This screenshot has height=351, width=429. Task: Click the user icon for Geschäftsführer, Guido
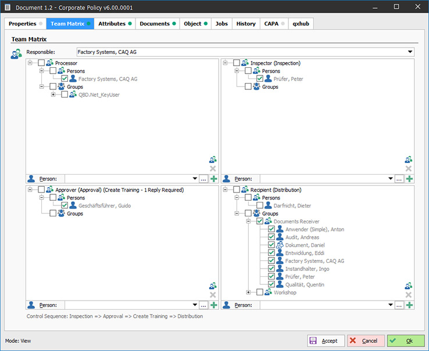coord(73,205)
